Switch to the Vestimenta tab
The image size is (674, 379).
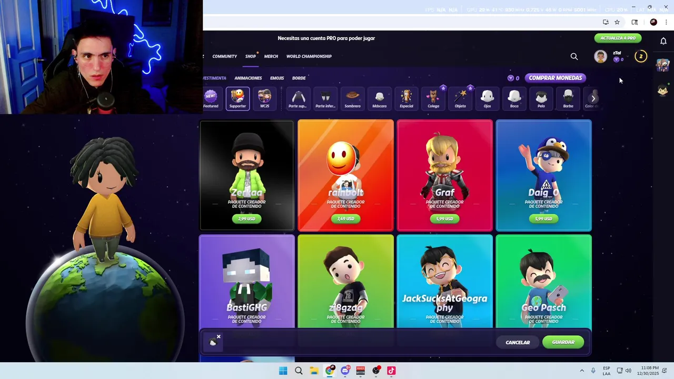(x=214, y=78)
